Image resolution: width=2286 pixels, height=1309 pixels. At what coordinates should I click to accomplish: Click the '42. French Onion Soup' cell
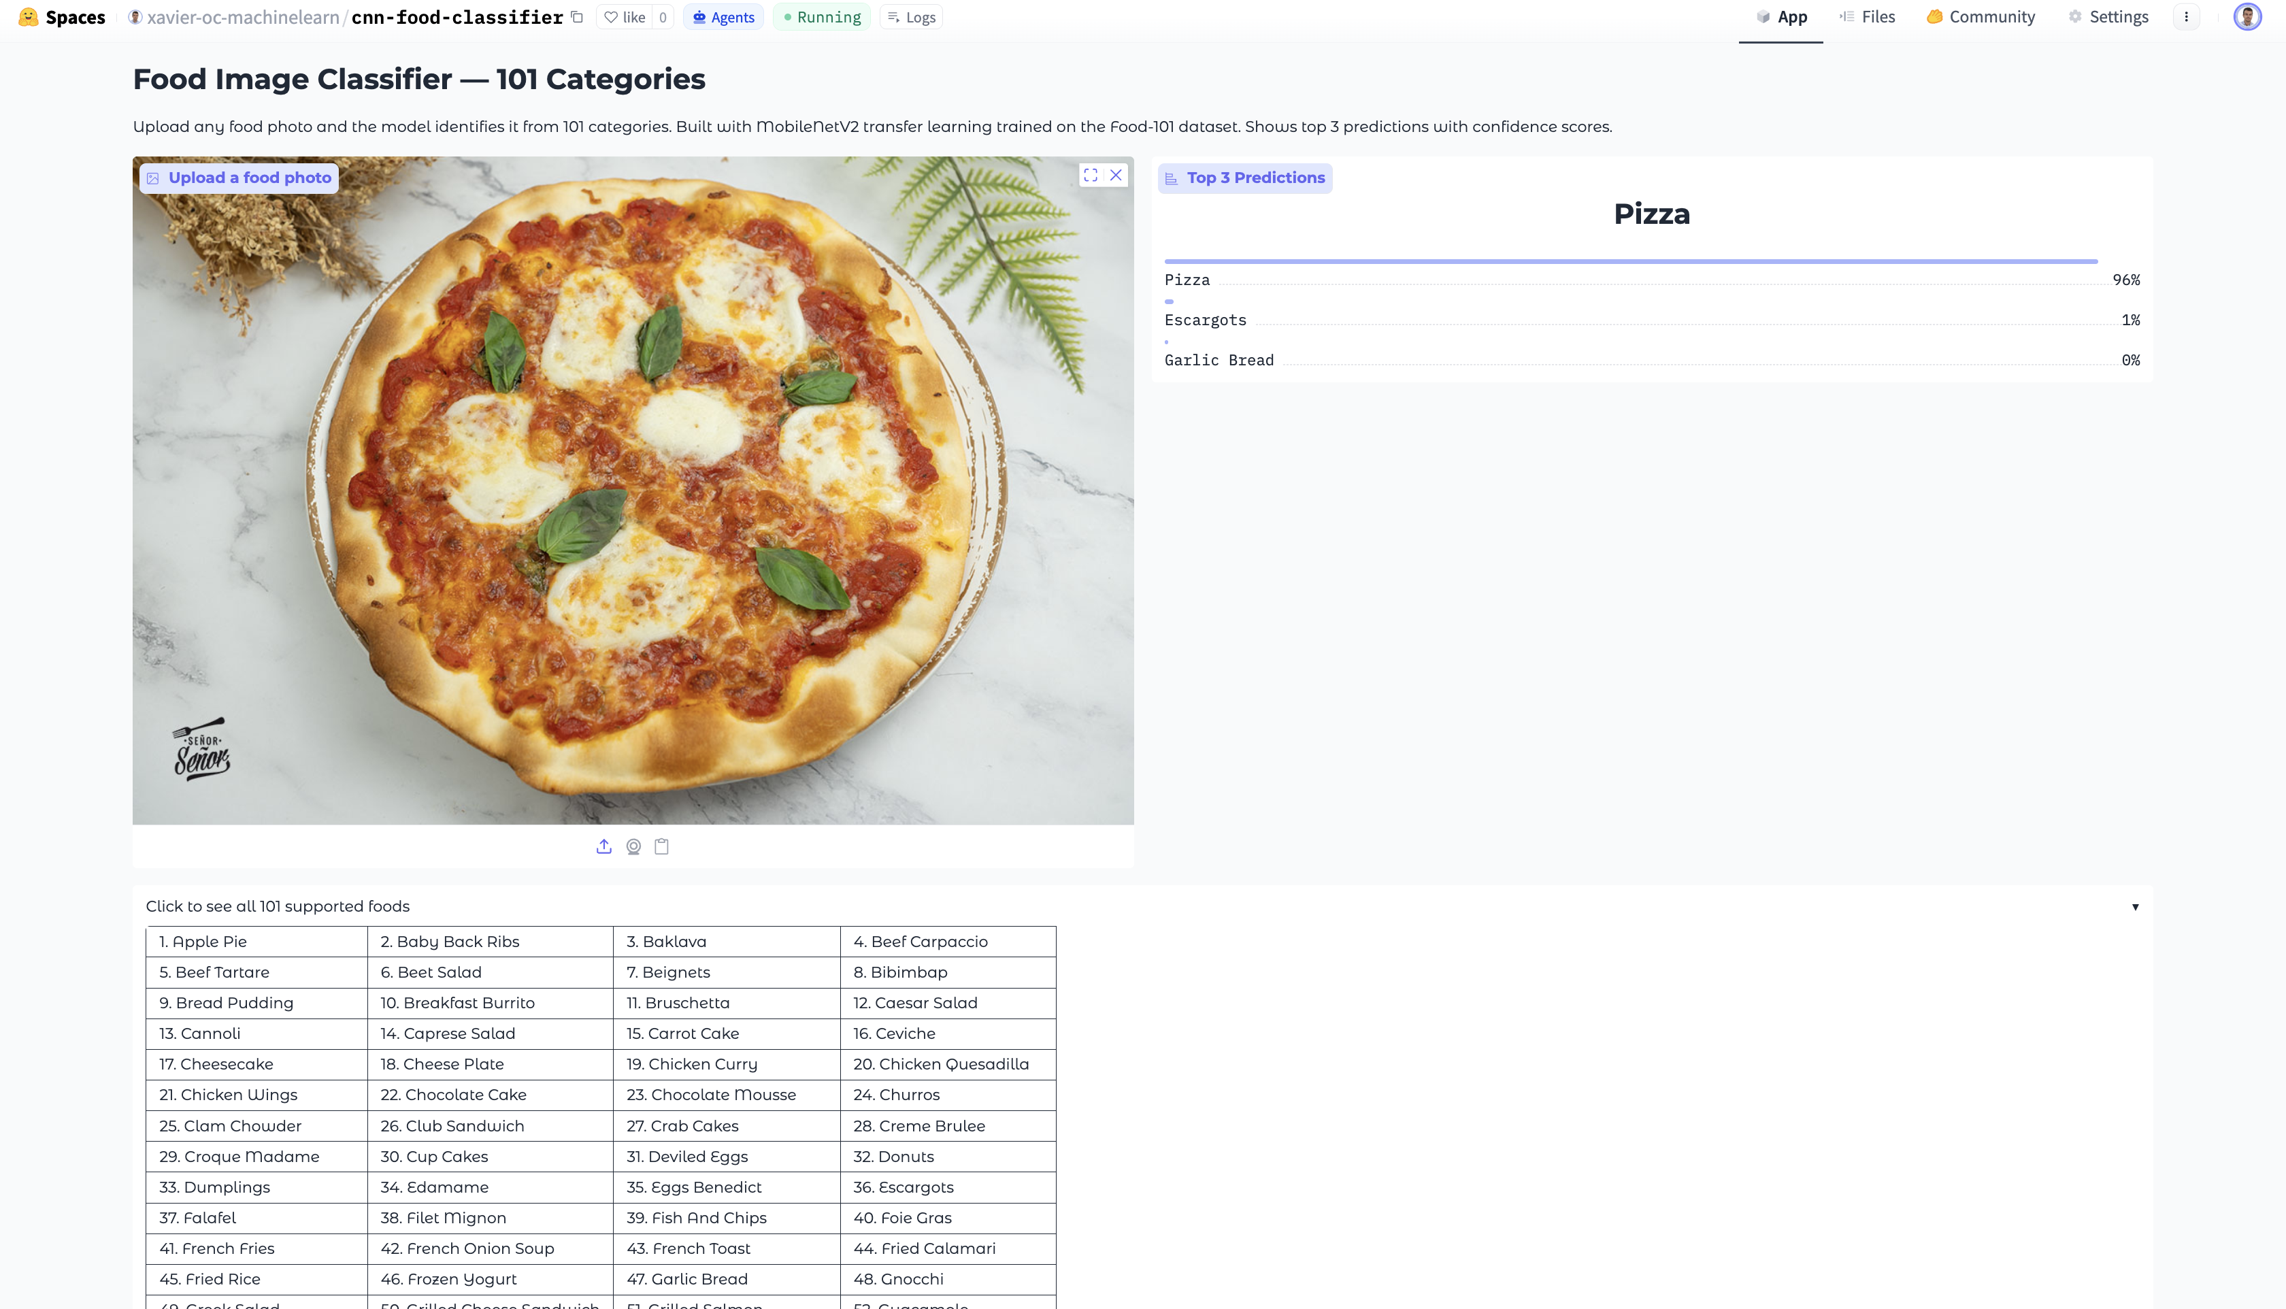(x=490, y=1248)
